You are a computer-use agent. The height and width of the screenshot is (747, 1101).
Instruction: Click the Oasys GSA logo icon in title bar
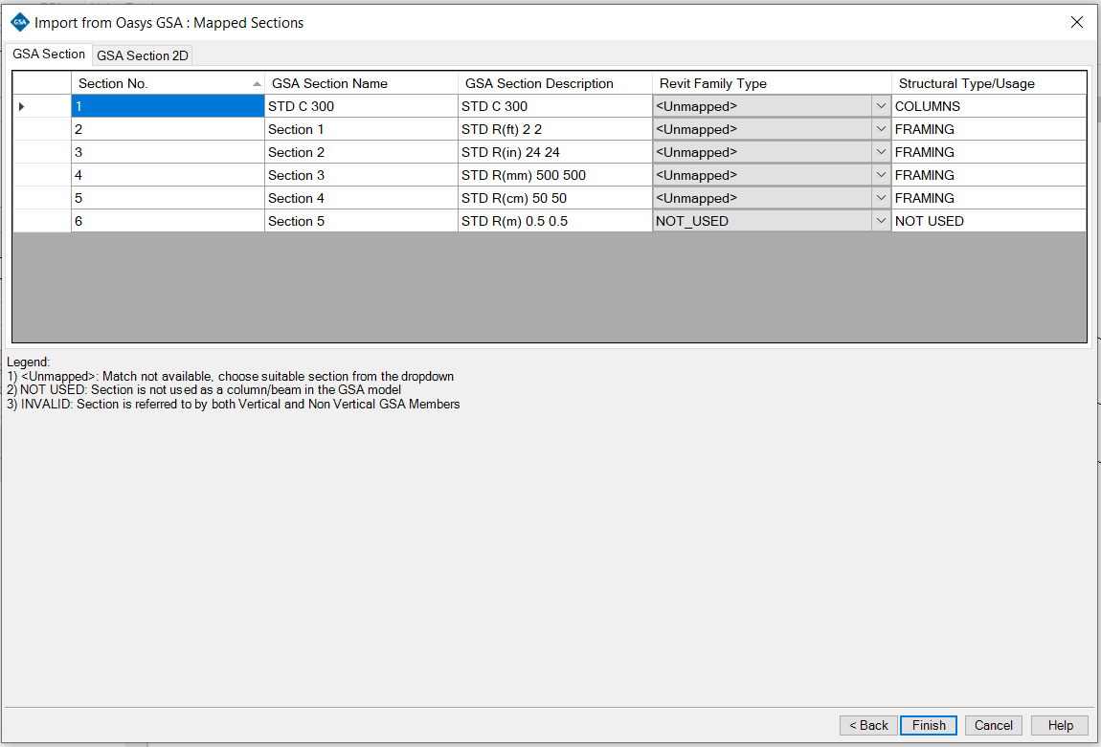click(20, 21)
